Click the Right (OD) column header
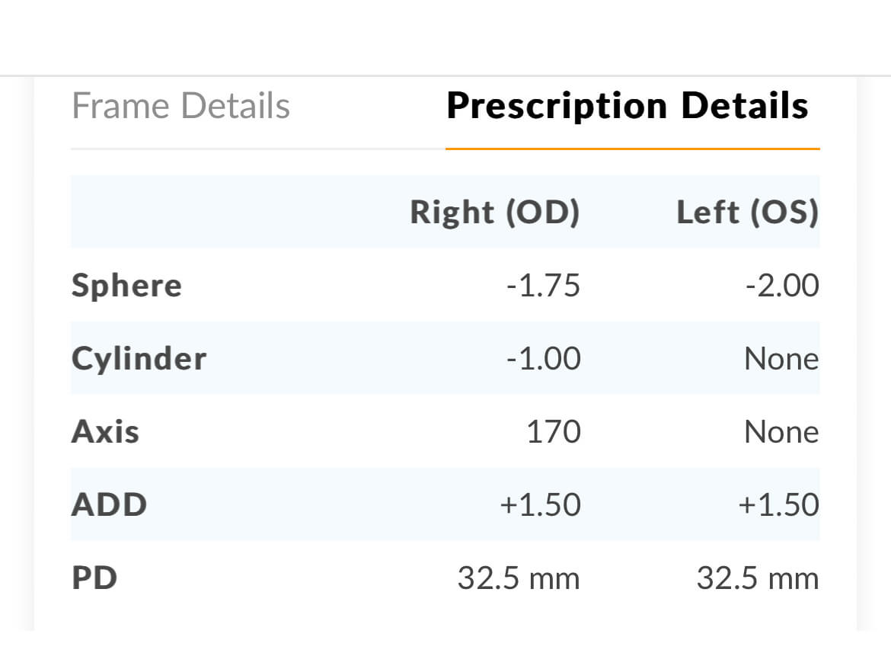The height and width of the screenshot is (669, 891). tap(495, 213)
